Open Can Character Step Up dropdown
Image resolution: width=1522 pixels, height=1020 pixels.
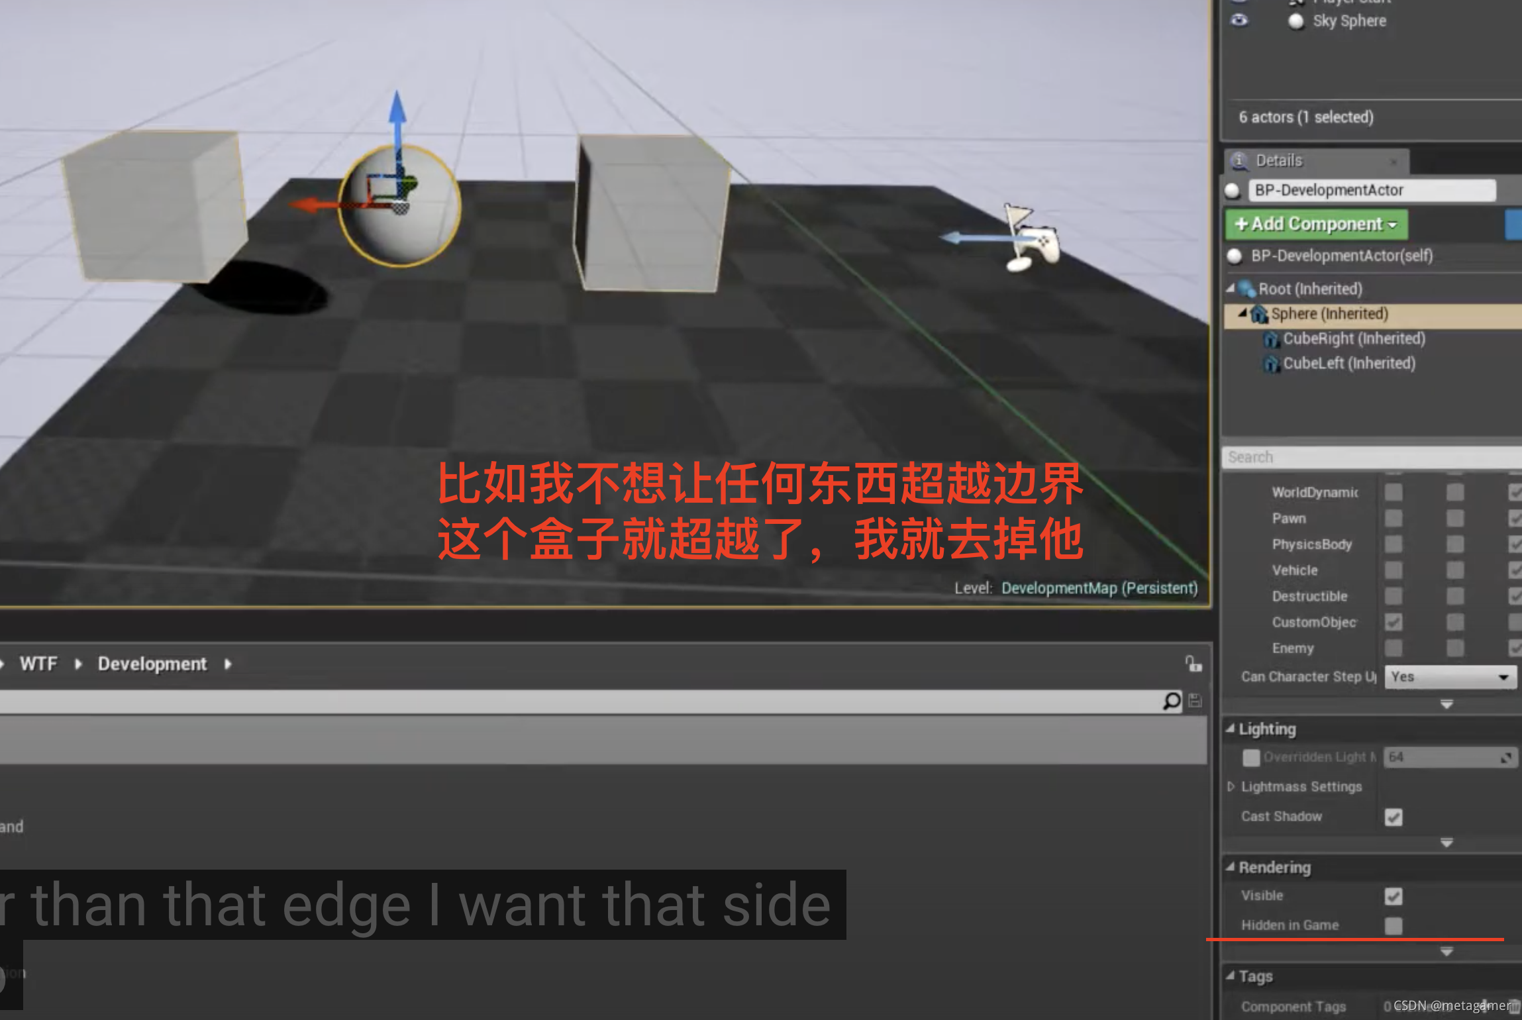tap(1450, 677)
